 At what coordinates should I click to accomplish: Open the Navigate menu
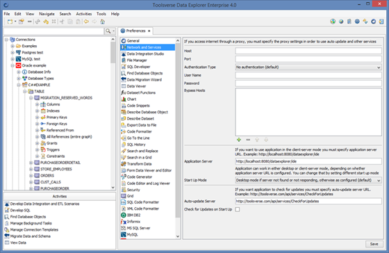pos(47,14)
